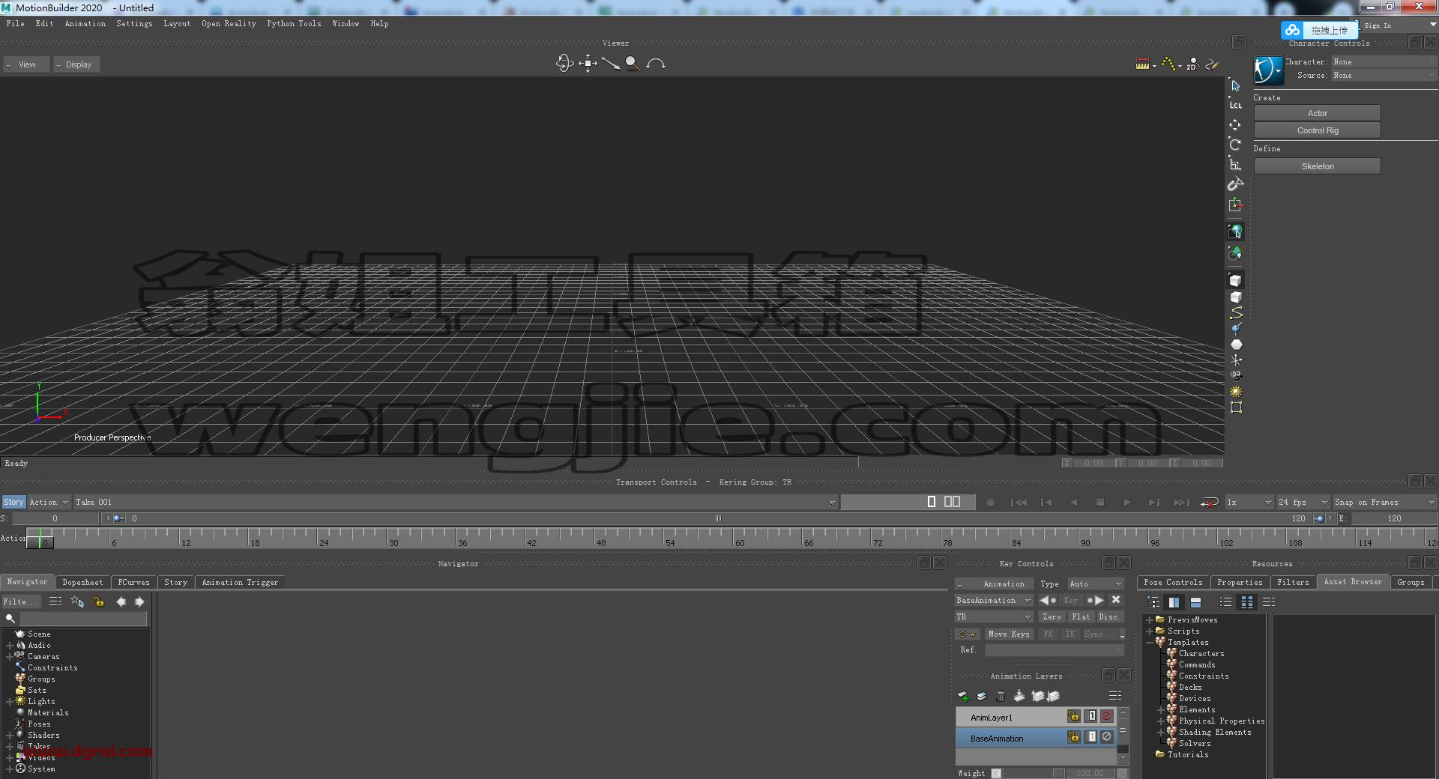Click the Character Controls figure icon
The height and width of the screenshot is (779, 1439).
(1268, 70)
